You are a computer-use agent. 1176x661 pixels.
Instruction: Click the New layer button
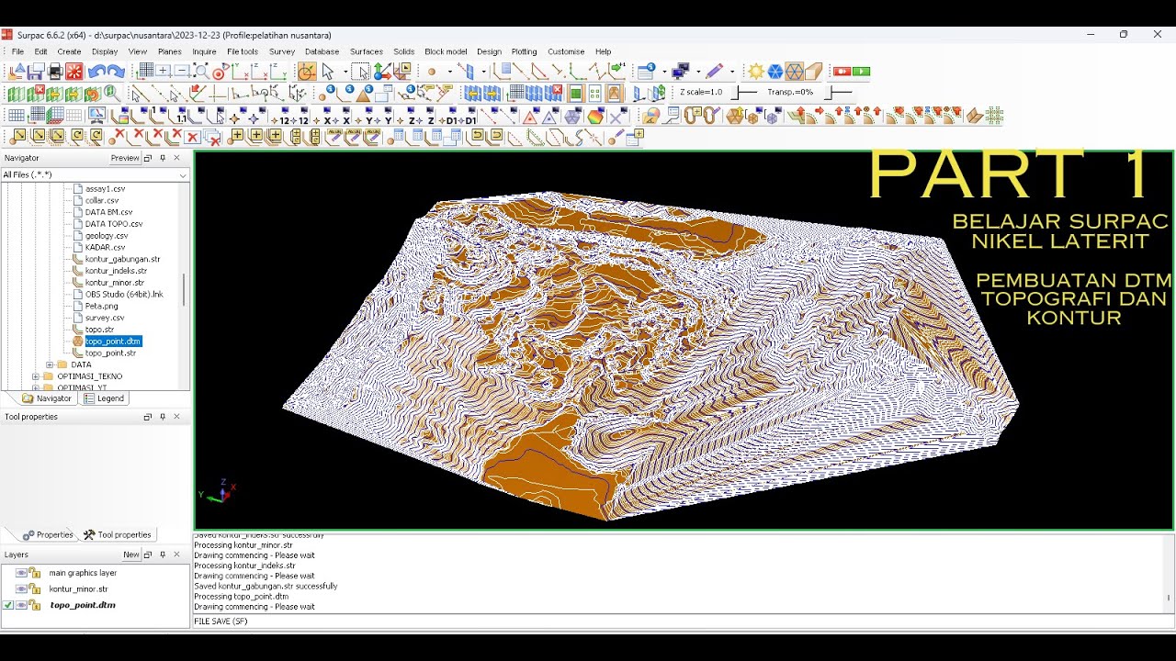point(131,555)
